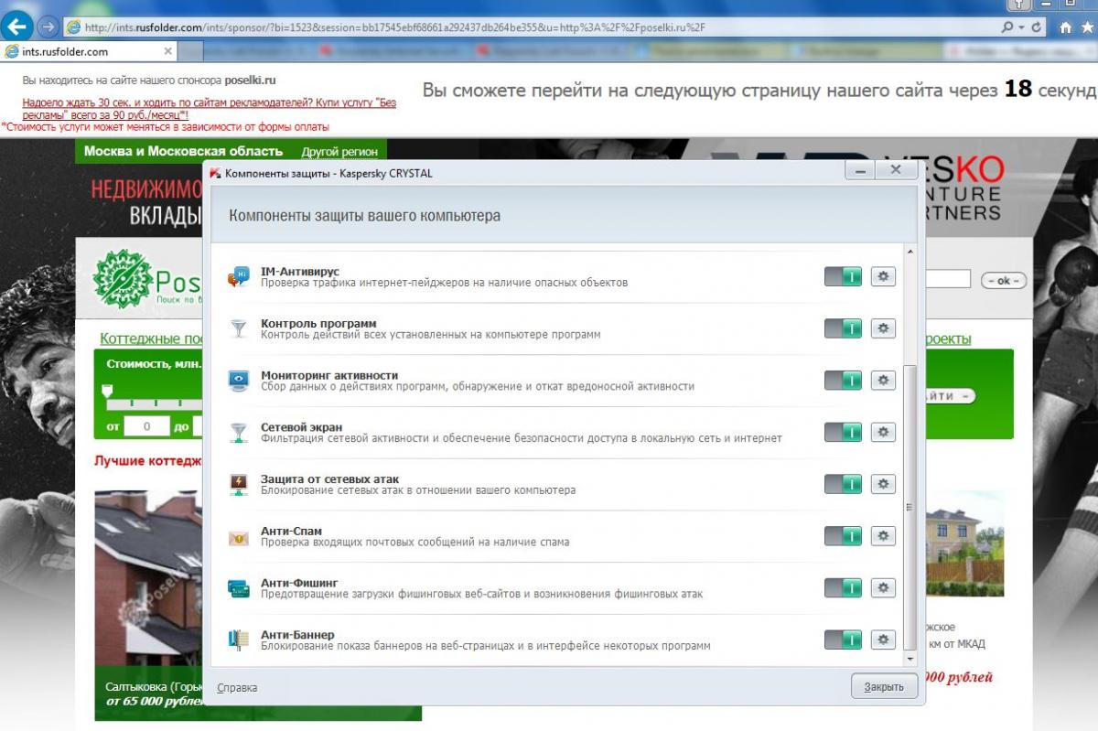Open settings gear for Защита от сетевых атак
The image size is (1098, 731).
click(x=883, y=483)
